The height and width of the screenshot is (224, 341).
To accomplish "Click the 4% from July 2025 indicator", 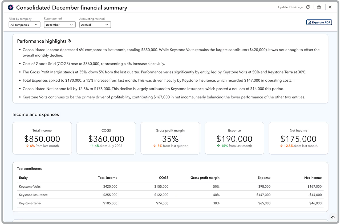I will coord(106,146).
